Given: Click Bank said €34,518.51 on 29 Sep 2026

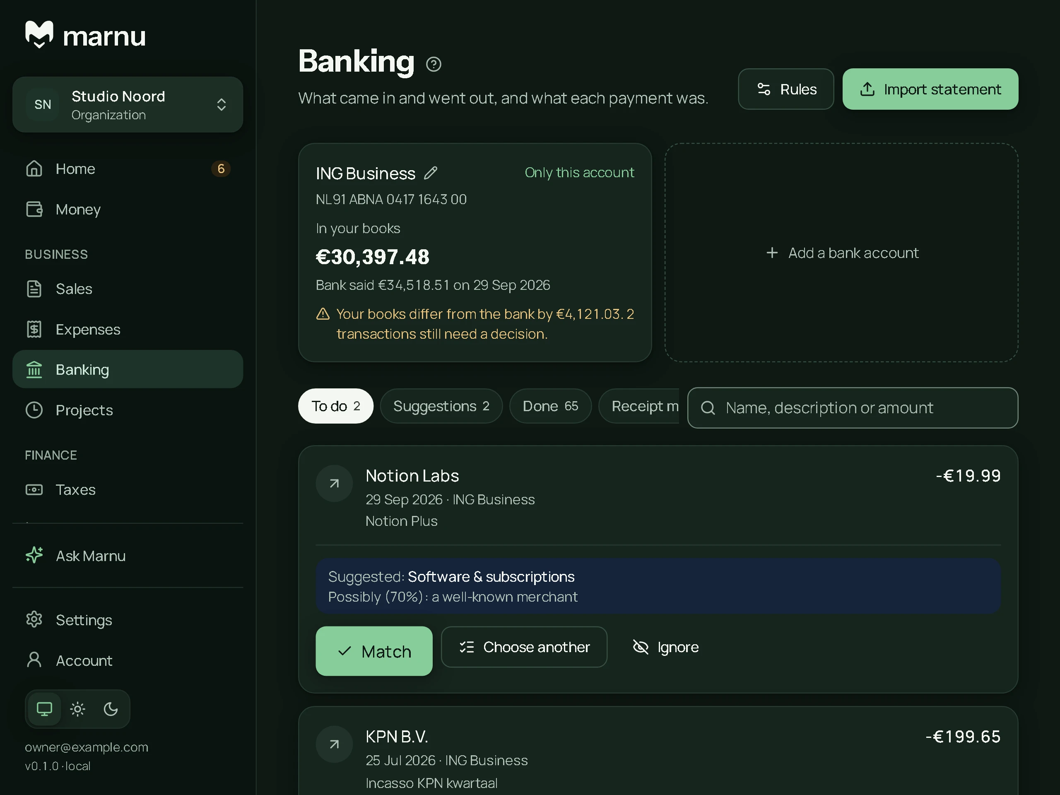Looking at the screenshot, I should point(433,285).
